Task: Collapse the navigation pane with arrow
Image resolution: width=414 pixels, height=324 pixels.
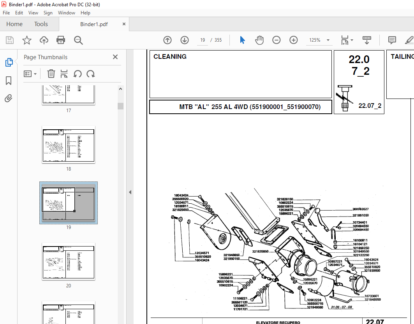Action: pos(130,192)
